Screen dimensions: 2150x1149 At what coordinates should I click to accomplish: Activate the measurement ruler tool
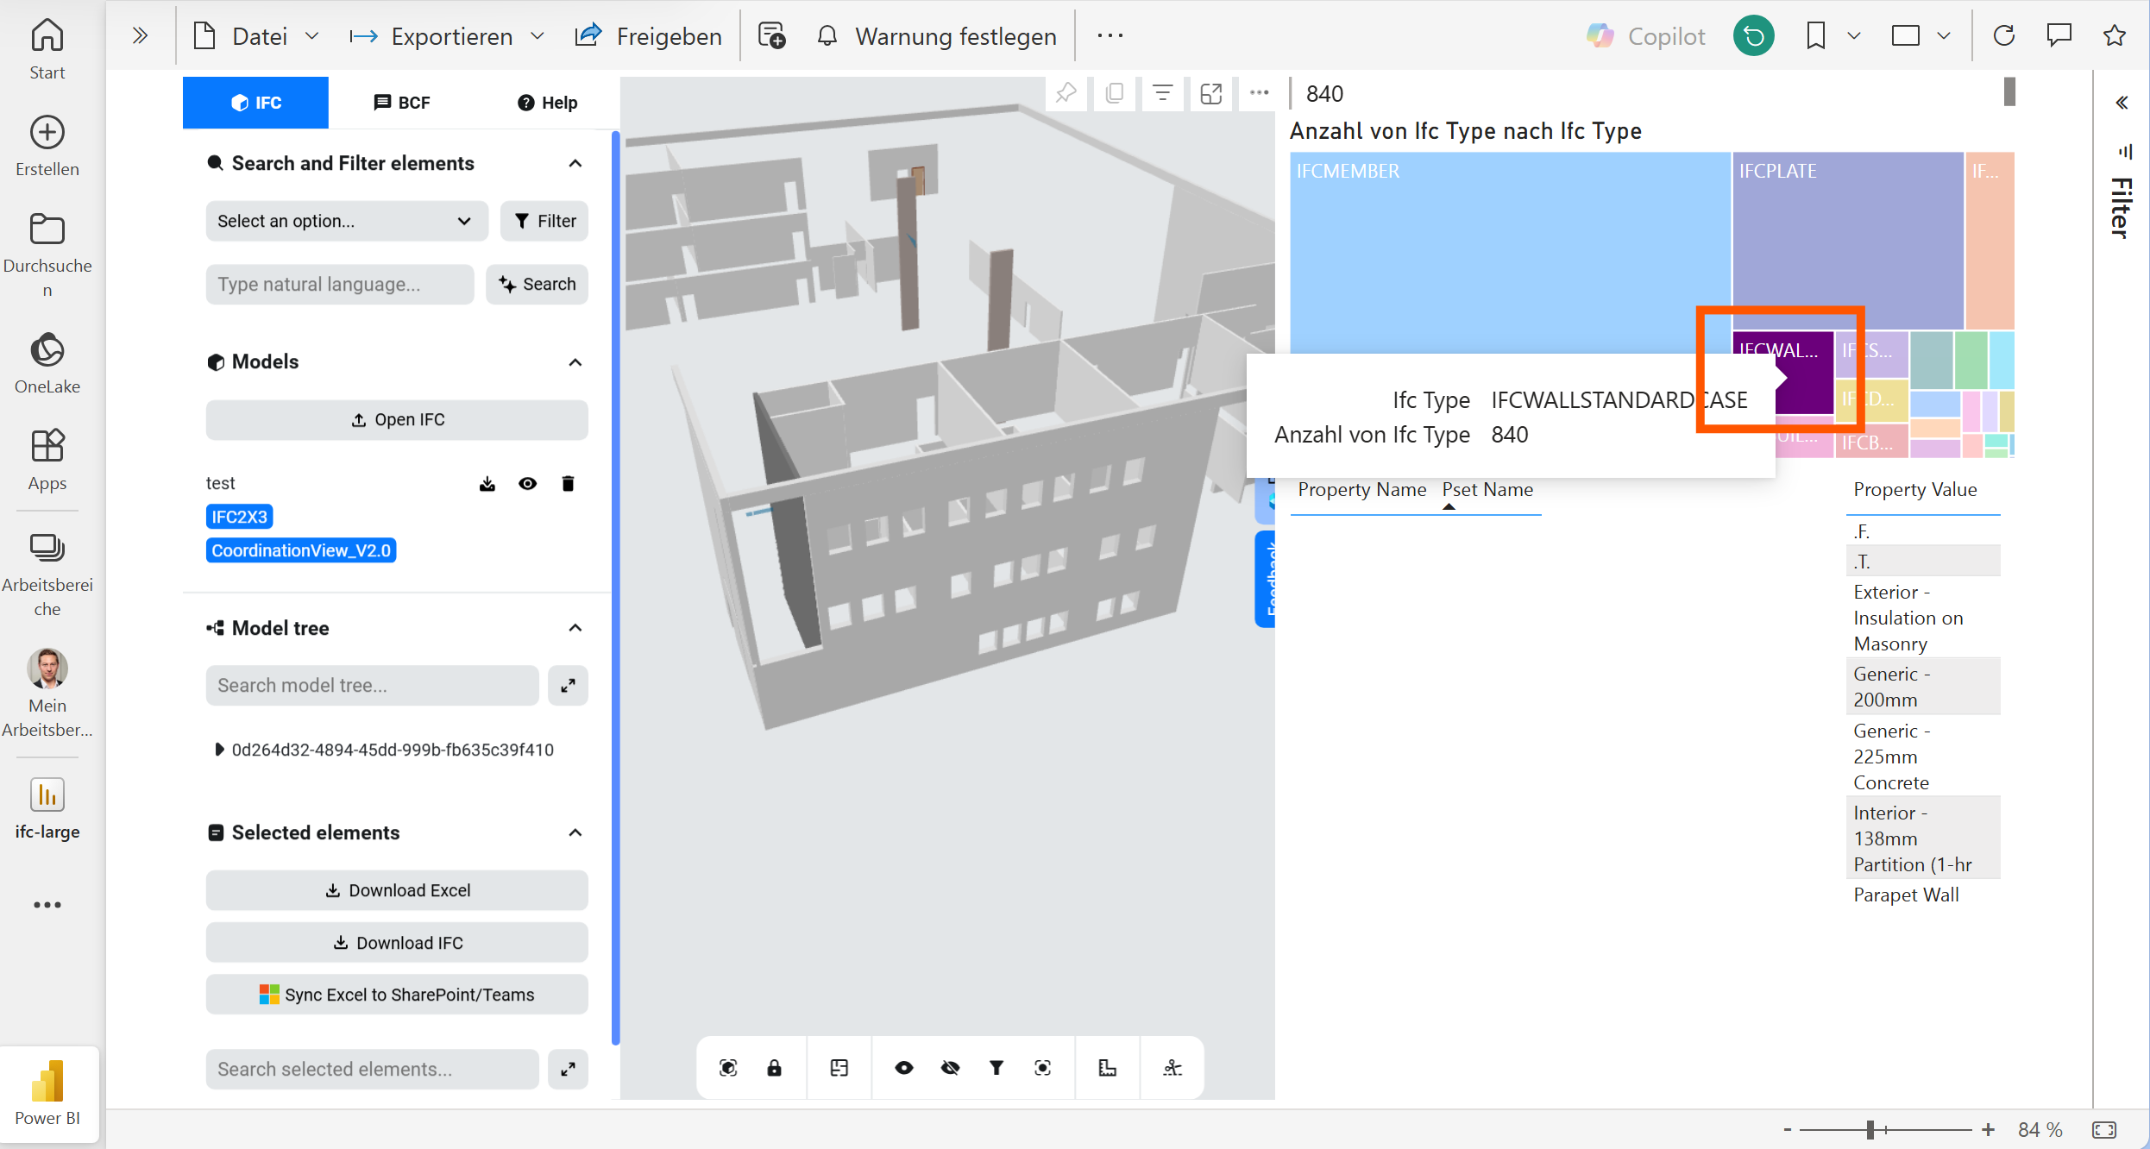(1108, 1068)
